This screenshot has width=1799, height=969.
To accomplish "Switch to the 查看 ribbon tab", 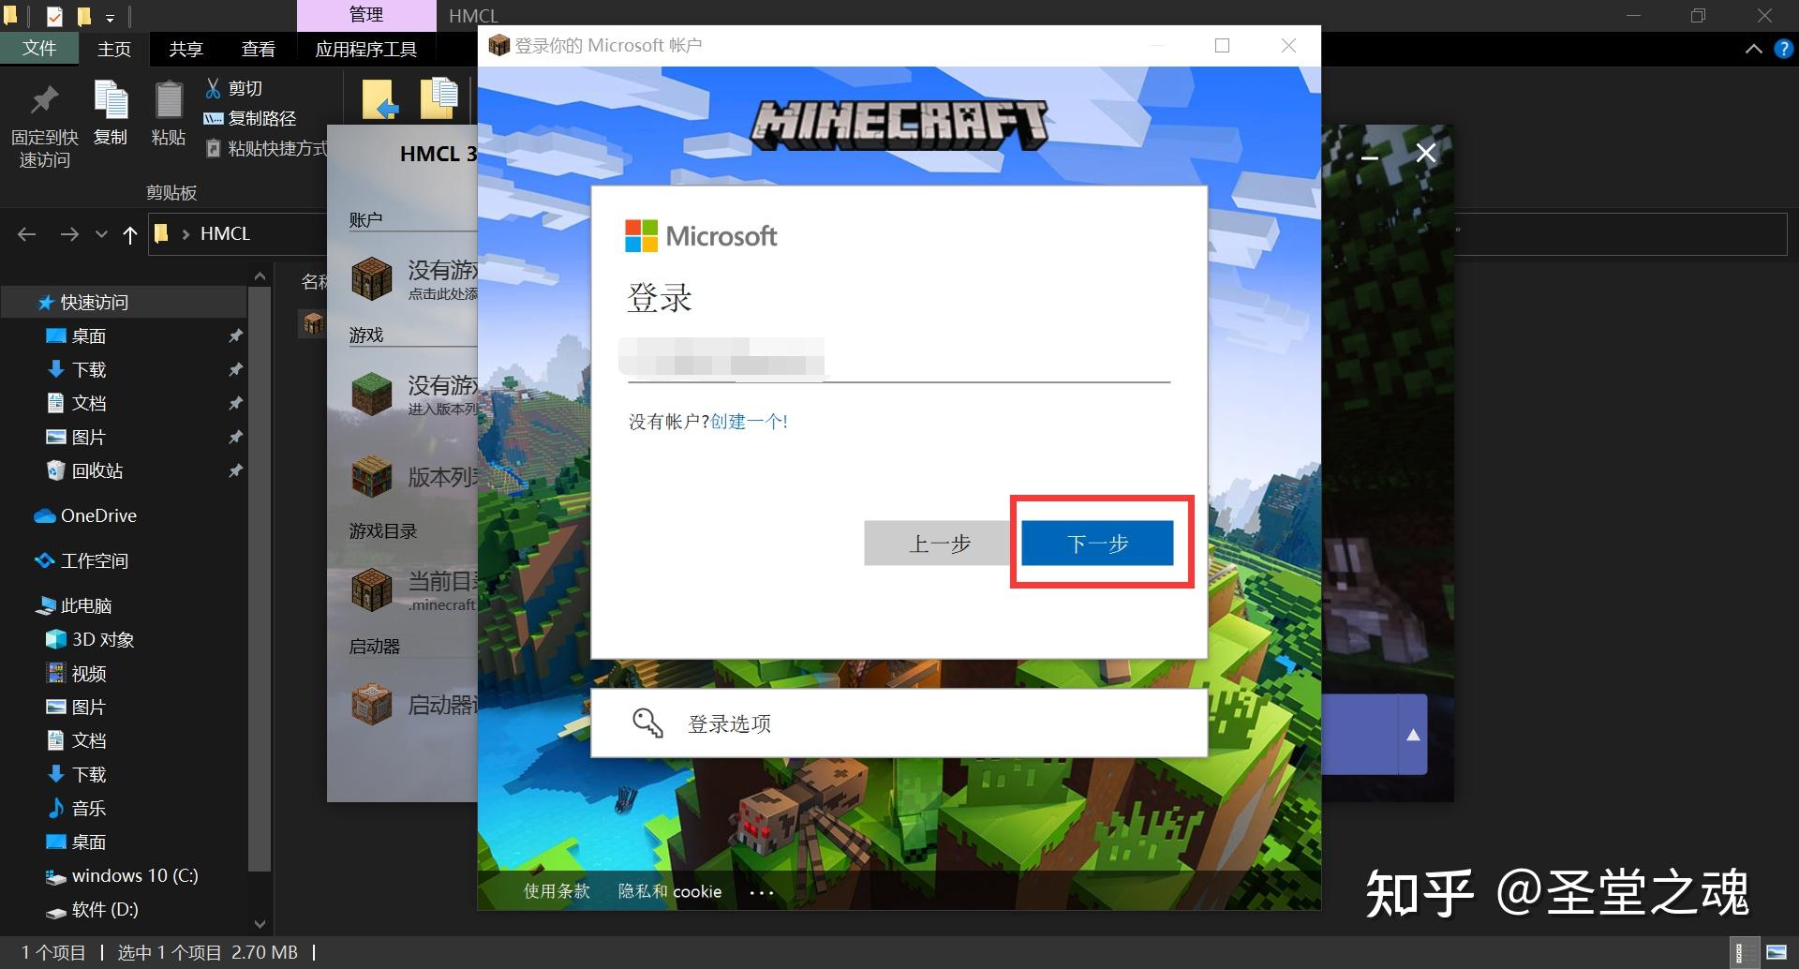I will [x=259, y=48].
